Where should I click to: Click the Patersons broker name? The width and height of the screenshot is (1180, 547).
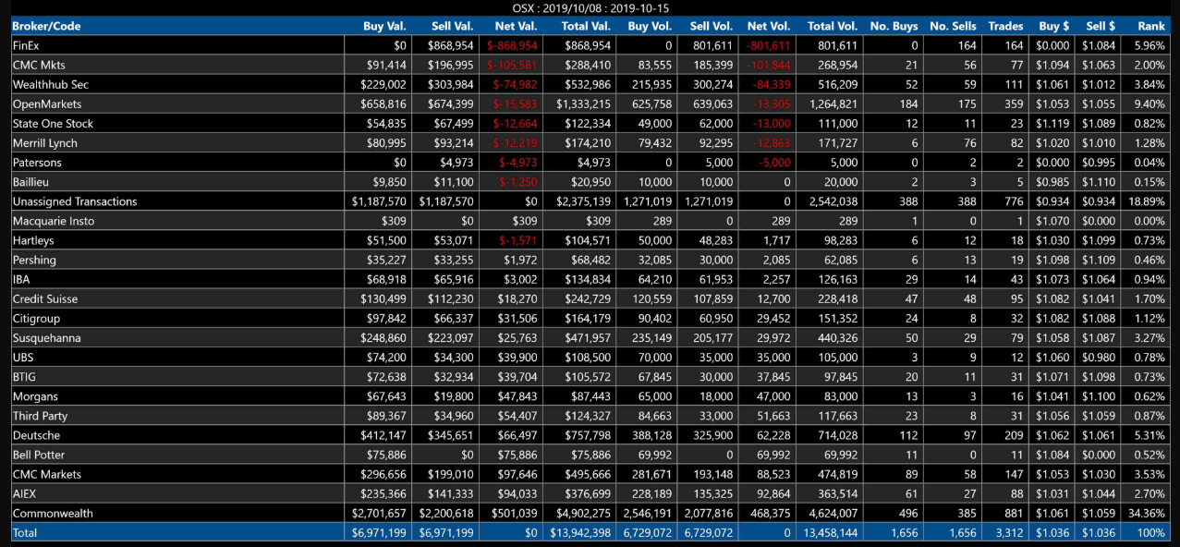[37, 163]
